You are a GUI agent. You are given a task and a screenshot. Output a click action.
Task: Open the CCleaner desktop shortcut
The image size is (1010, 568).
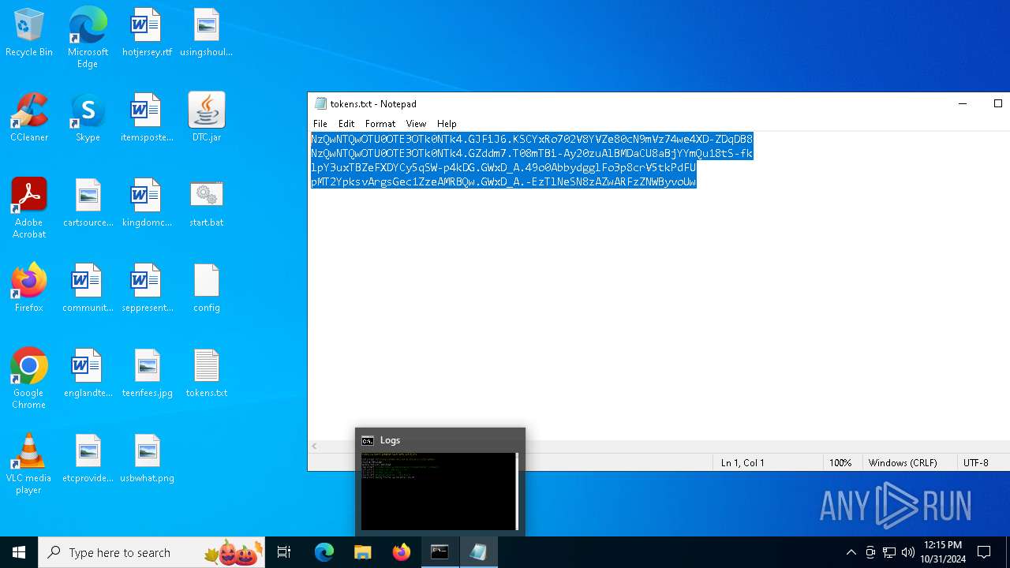29,118
